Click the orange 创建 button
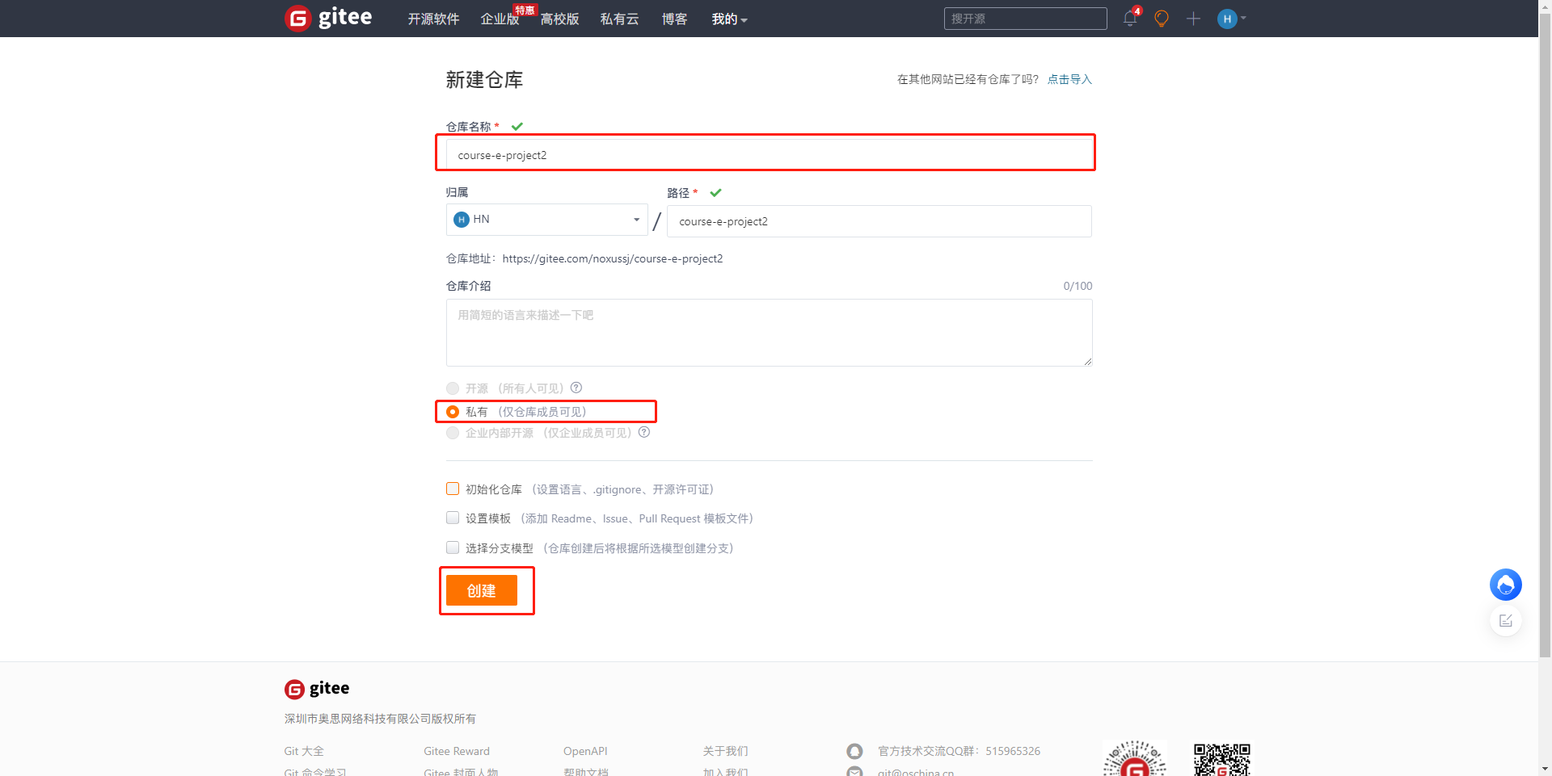The width and height of the screenshot is (1552, 776). tap(482, 590)
